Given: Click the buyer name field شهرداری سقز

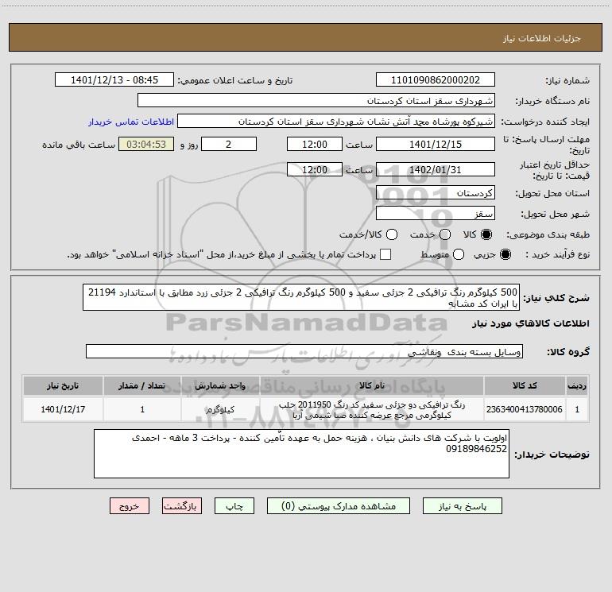Looking at the screenshot, I should pos(316,101).
